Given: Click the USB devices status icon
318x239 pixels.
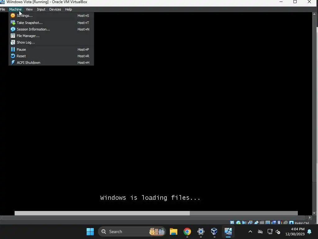Looking at the screenshot, I should point(256,223).
